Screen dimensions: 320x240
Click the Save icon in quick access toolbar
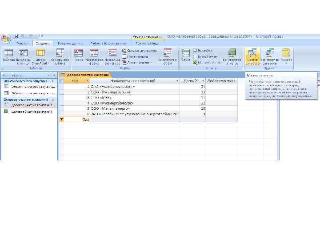click(x=16, y=36)
